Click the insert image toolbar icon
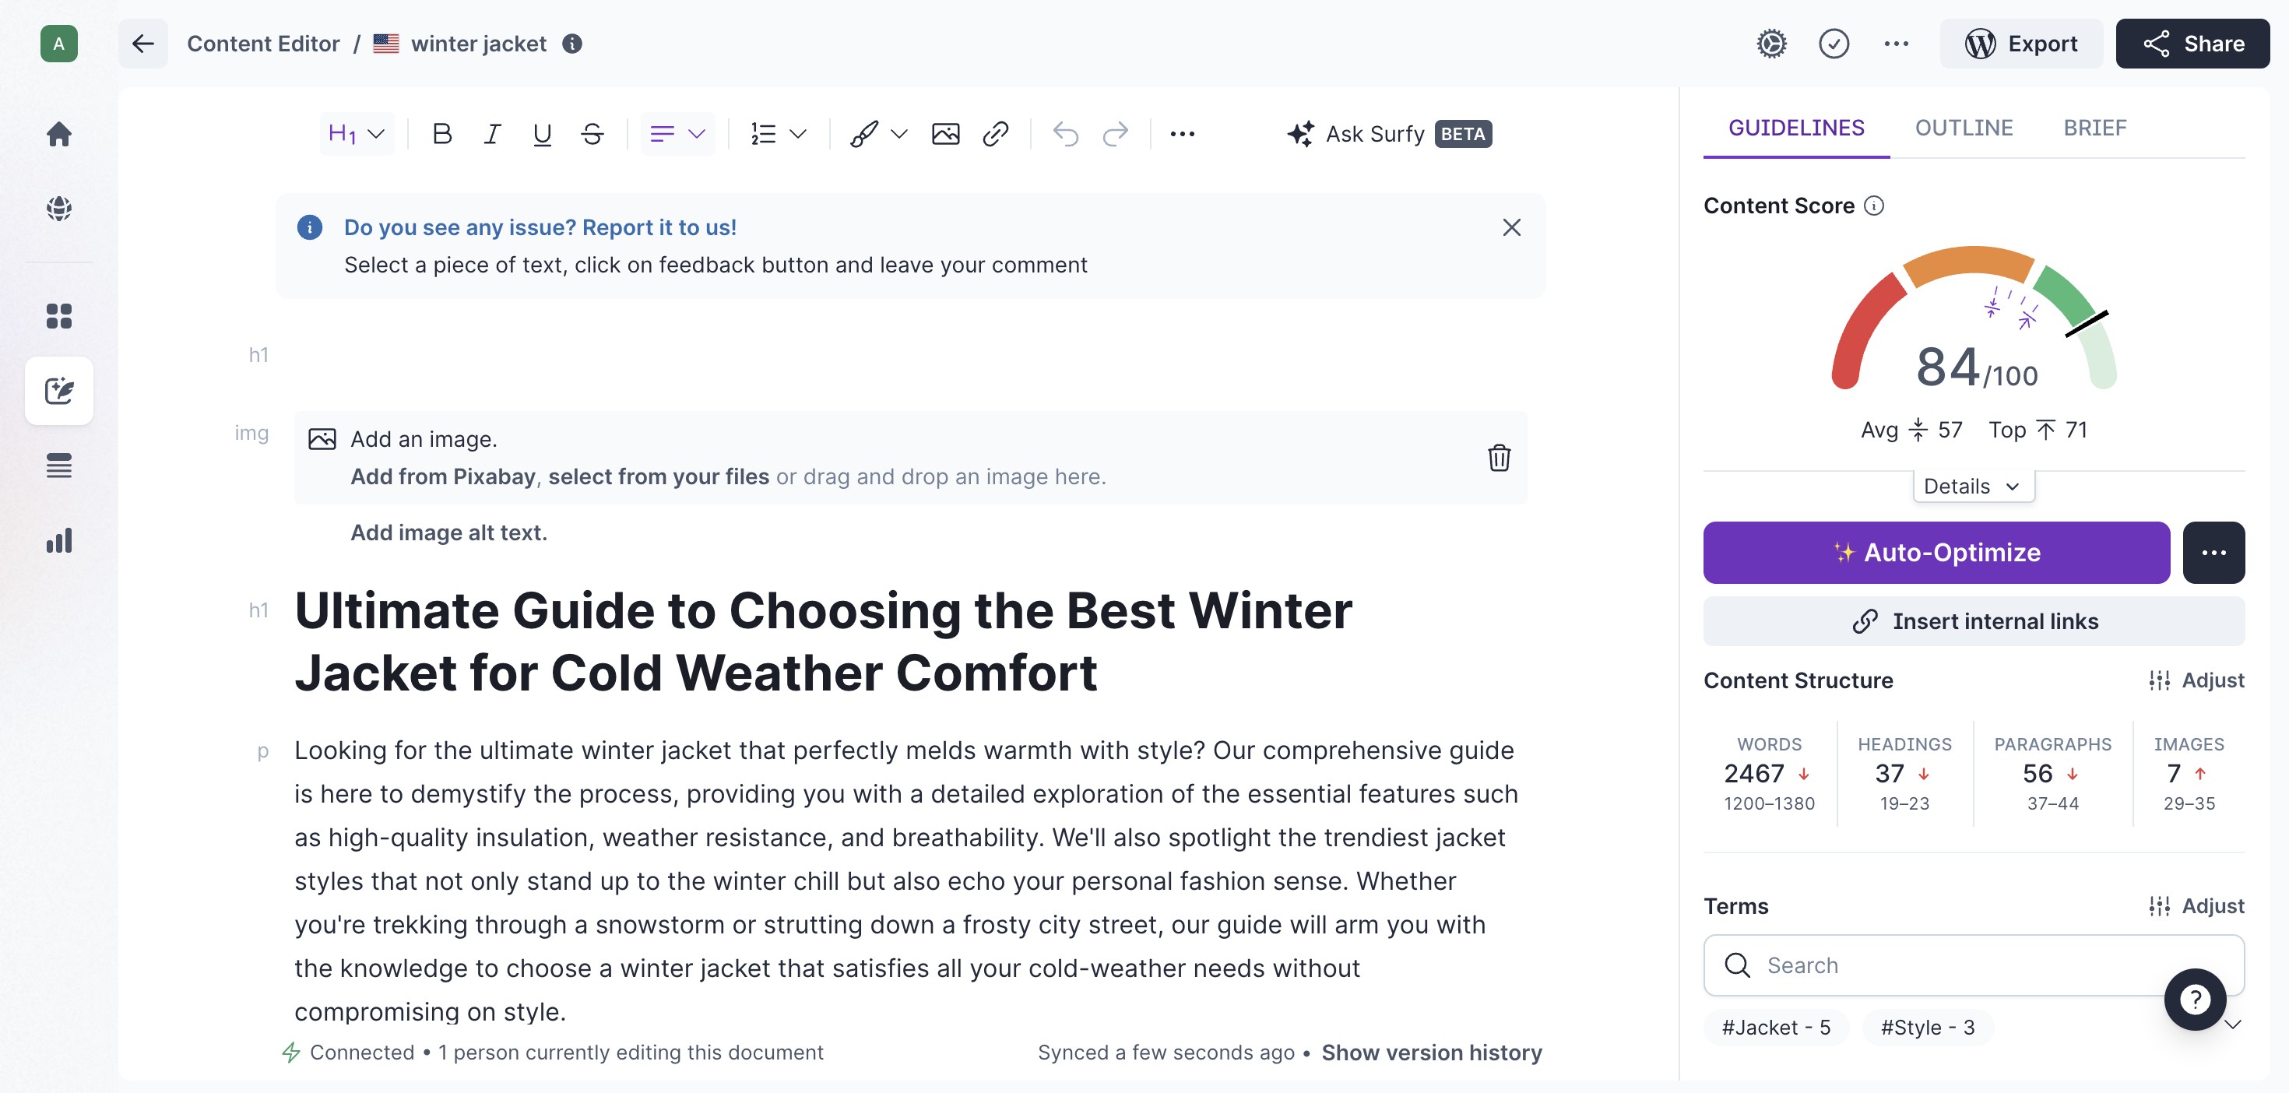This screenshot has width=2289, height=1093. (944, 134)
